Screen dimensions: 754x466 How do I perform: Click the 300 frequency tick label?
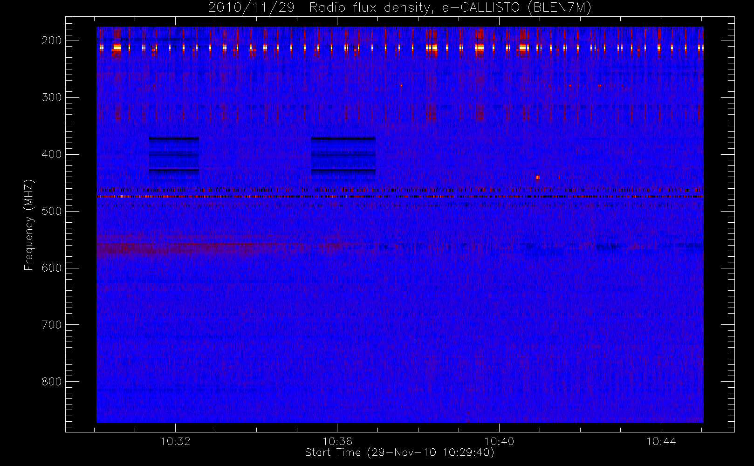click(x=52, y=97)
